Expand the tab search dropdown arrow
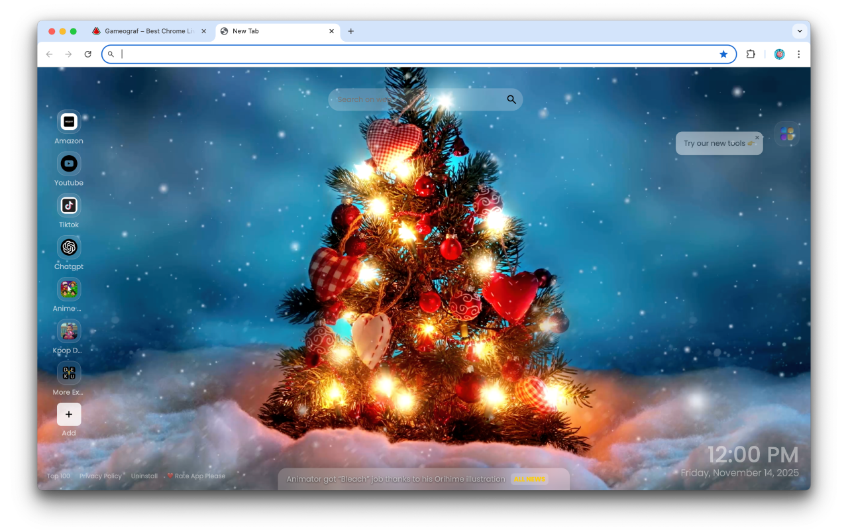The height and width of the screenshot is (530, 848). coord(800,31)
